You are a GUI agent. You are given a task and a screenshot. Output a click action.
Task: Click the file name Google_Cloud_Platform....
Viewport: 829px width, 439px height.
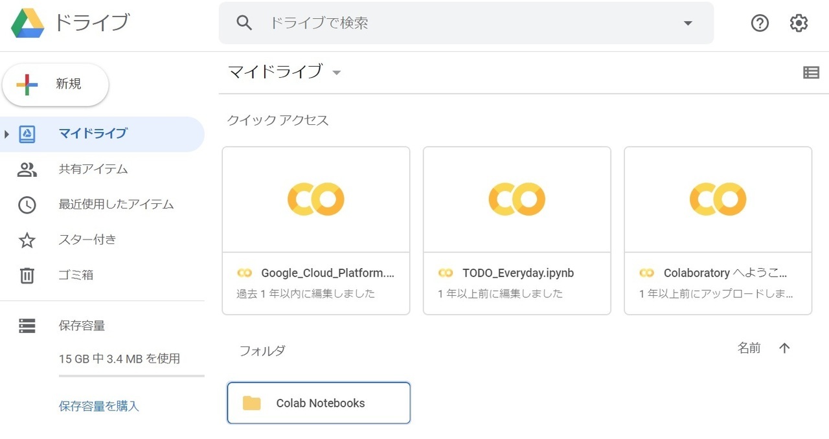pos(328,273)
